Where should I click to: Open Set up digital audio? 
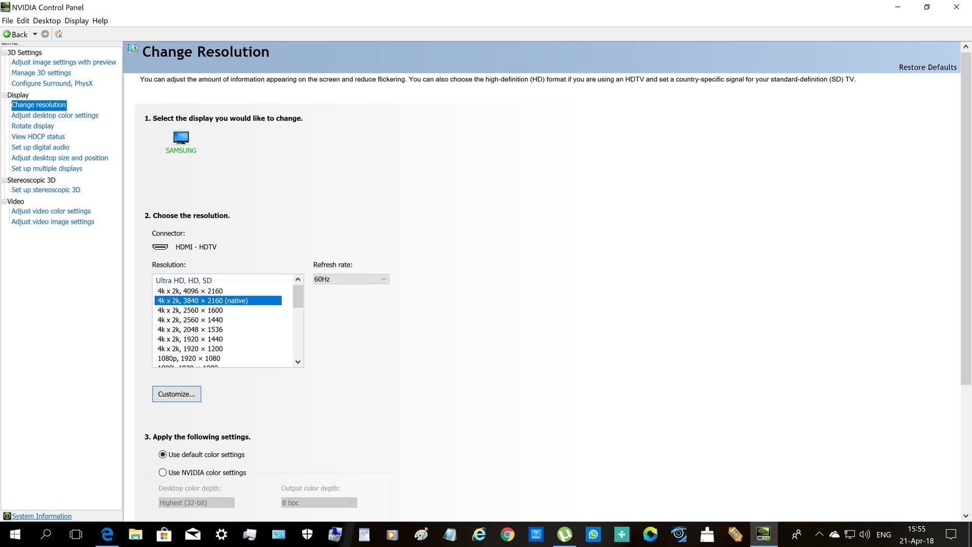tap(41, 147)
